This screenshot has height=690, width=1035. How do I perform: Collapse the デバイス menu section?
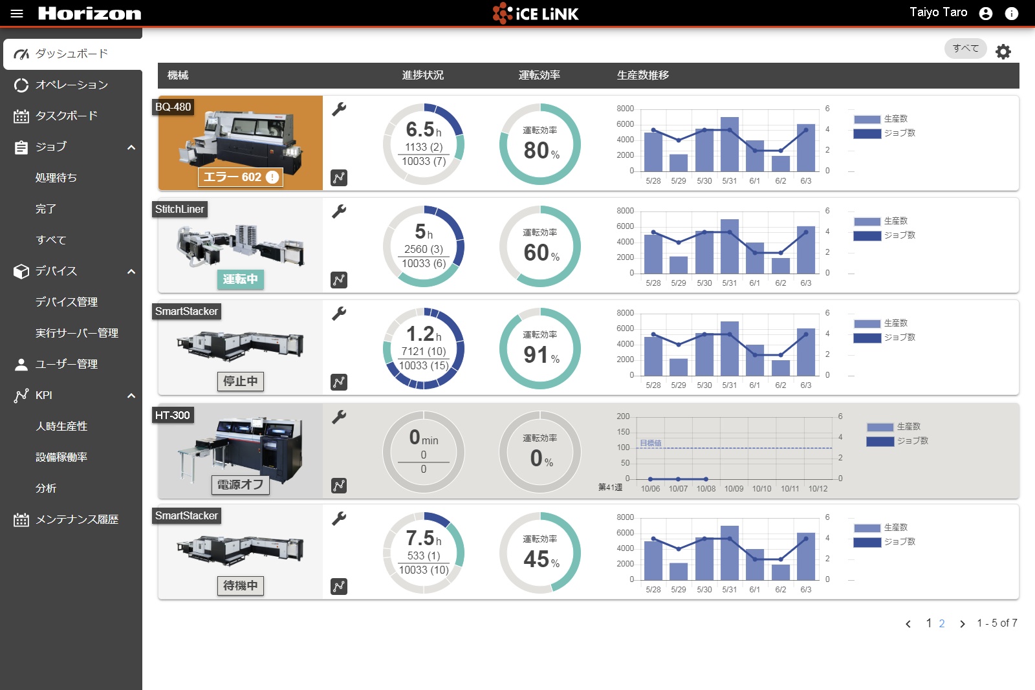(131, 271)
